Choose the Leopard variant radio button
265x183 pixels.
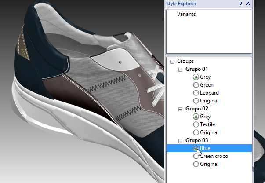[x=196, y=93]
